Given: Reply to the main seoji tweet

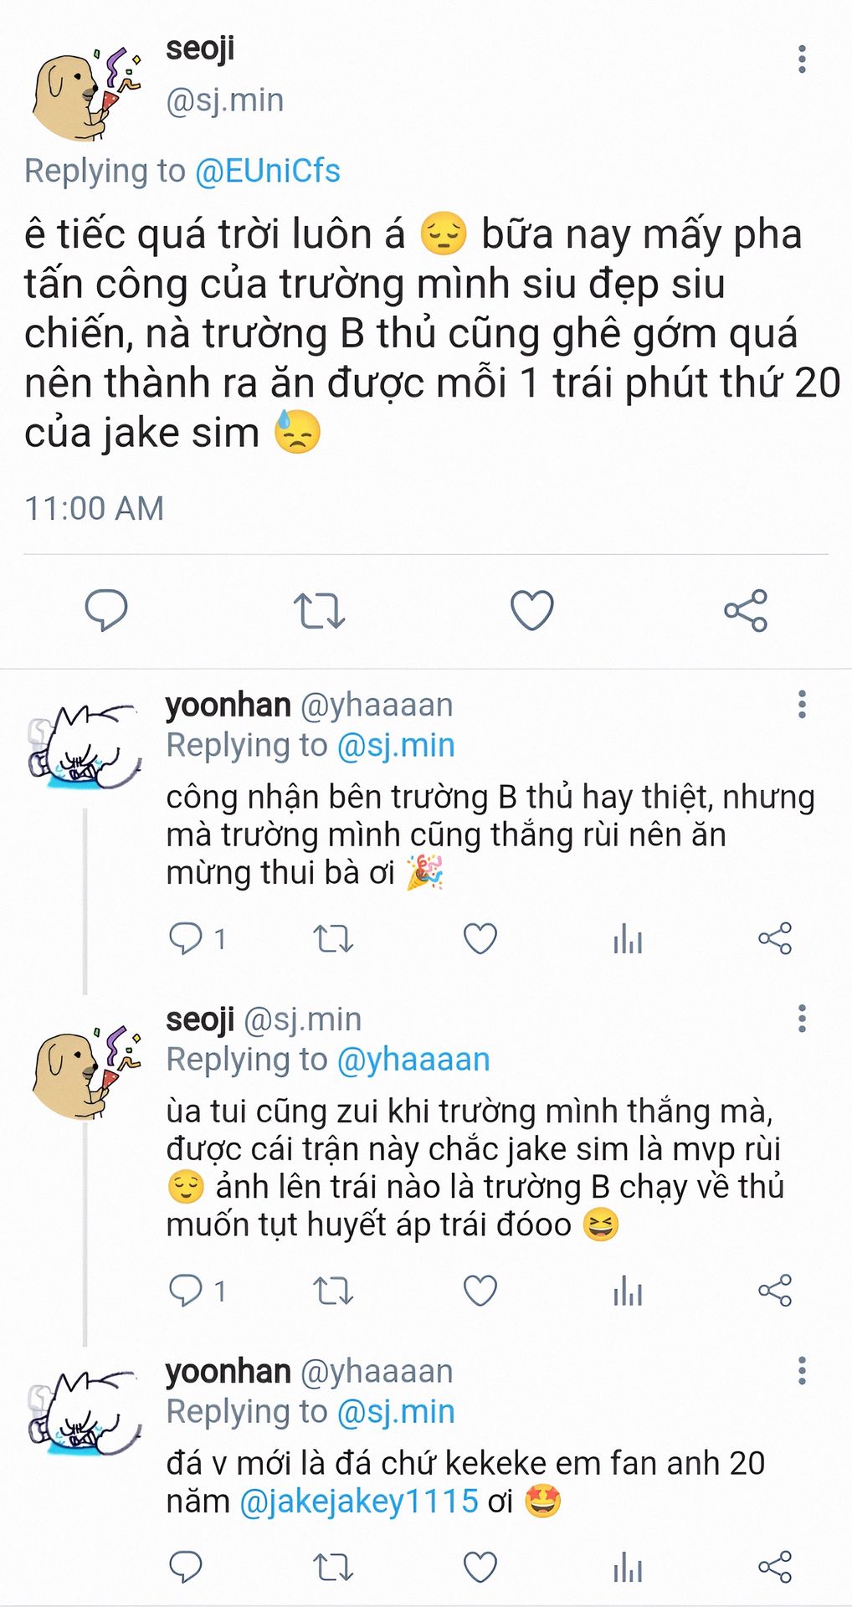Looking at the screenshot, I should pos(106,610).
